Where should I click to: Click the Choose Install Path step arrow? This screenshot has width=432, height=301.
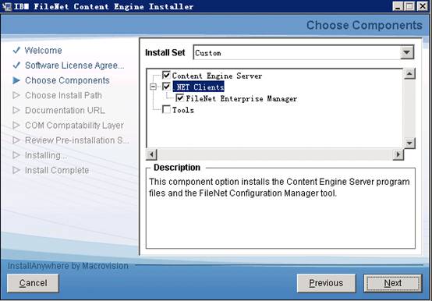(16, 95)
